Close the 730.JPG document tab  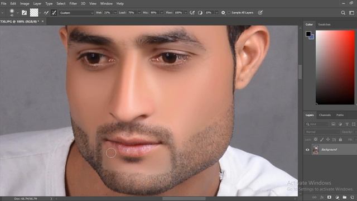point(42,21)
